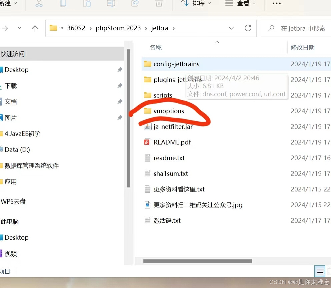Click the Cut scissors icon in toolbar

click(x=39, y=3)
